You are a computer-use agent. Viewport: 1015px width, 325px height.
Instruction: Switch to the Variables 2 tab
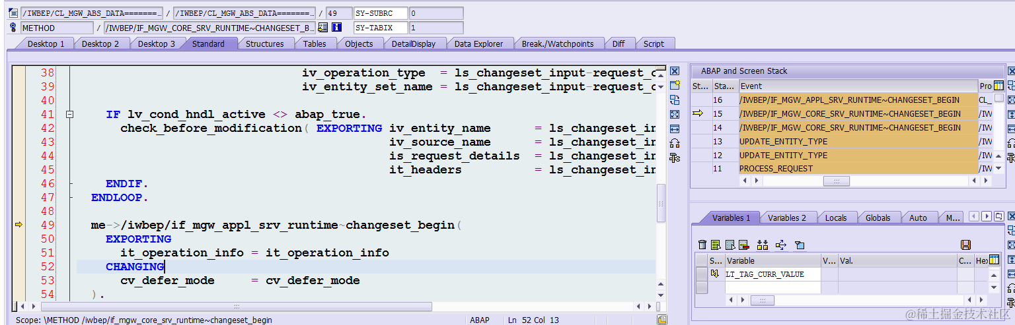click(786, 218)
